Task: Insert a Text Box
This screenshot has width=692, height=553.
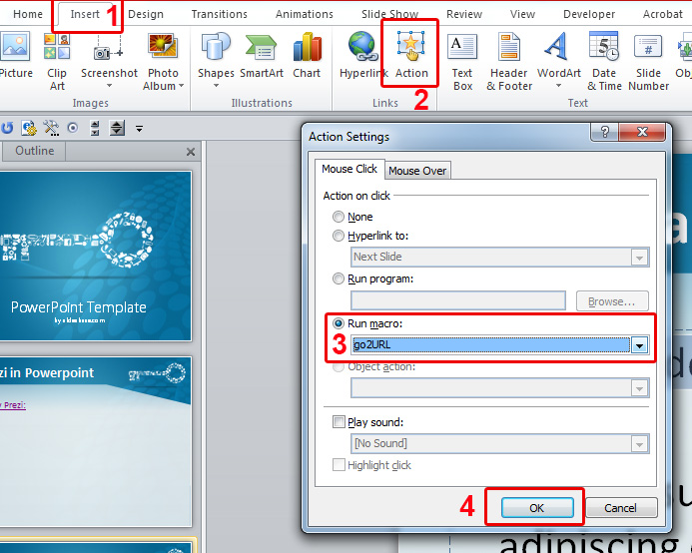Action: pos(462,58)
